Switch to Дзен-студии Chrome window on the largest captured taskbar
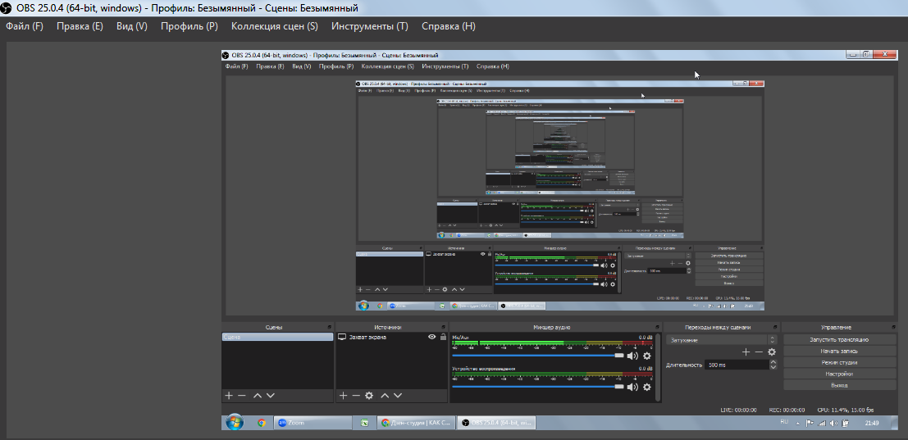The width and height of the screenshot is (908, 440). [x=416, y=423]
